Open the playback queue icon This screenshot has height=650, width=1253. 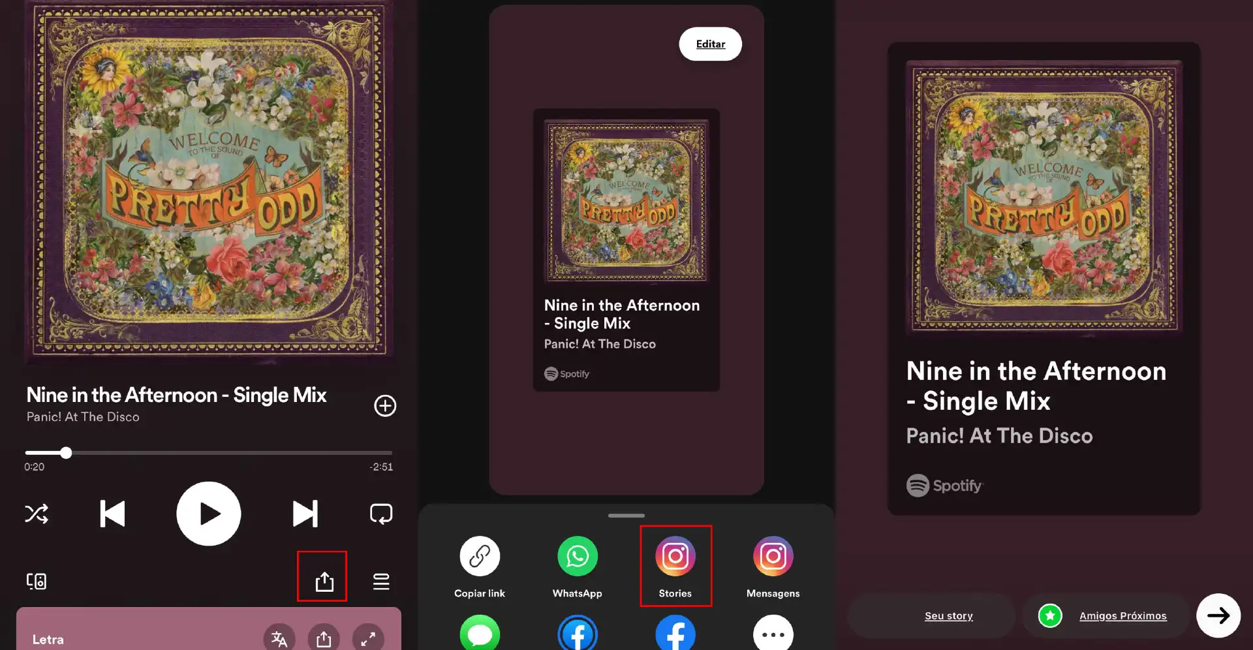[381, 581]
